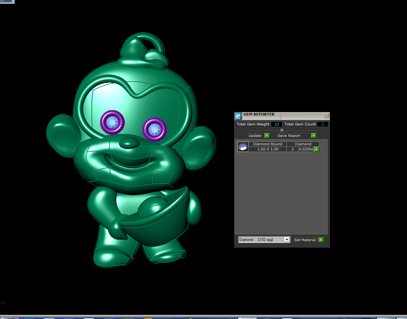The width and height of the screenshot is (407, 319).
Task: Click the Total Gem Count label
Action: click(300, 124)
